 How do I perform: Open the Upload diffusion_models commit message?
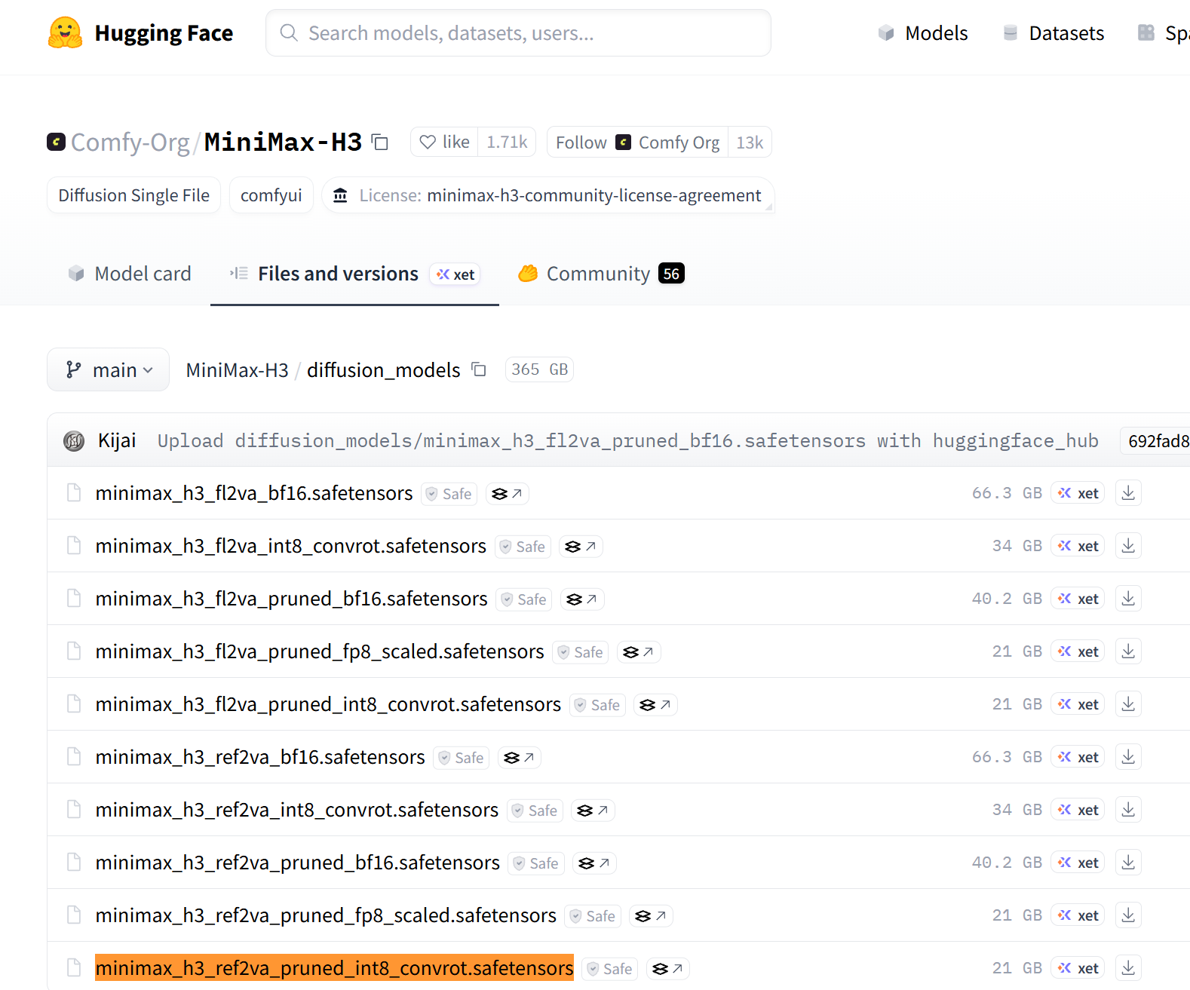(x=627, y=441)
